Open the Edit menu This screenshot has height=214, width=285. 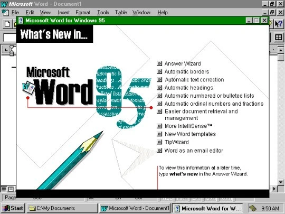(30, 12)
